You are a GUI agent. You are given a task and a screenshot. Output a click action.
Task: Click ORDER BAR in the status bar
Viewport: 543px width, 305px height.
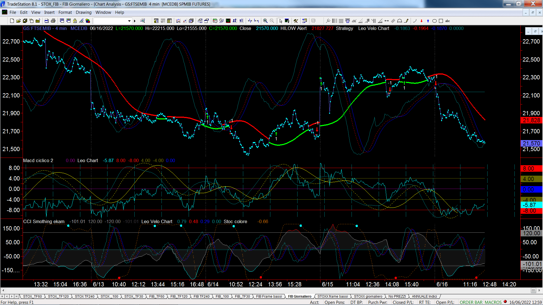coord(471,302)
